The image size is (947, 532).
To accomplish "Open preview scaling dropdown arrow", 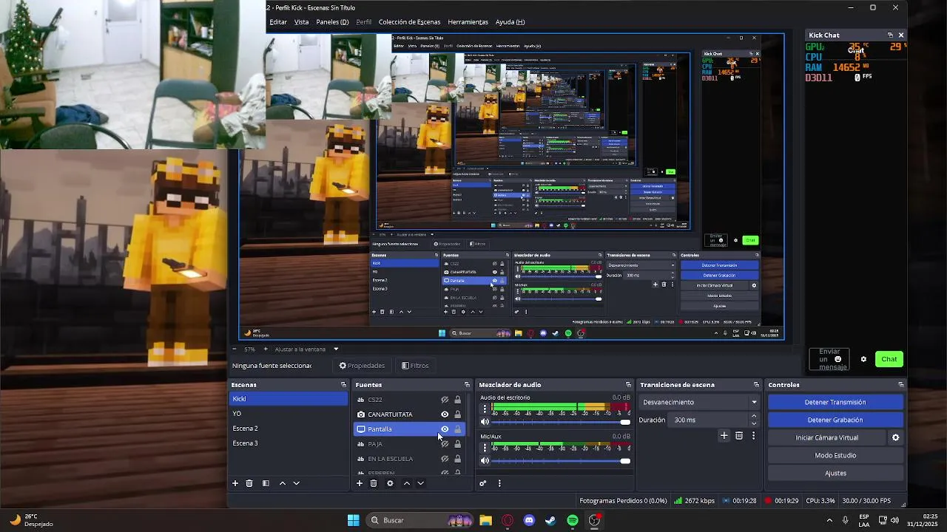I will 336,349.
